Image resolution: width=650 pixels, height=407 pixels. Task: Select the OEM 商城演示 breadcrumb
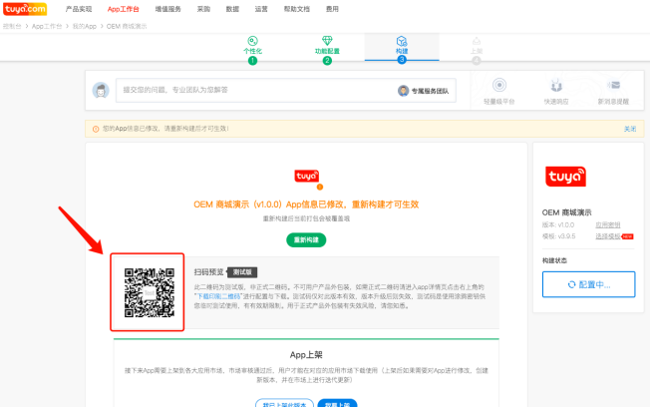[x=127, y=26]
